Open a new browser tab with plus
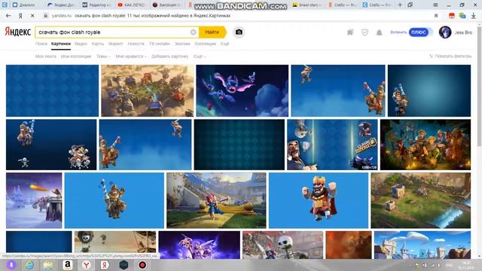The height and width of the screenshot is (271, 482). [x=400, y=5]
